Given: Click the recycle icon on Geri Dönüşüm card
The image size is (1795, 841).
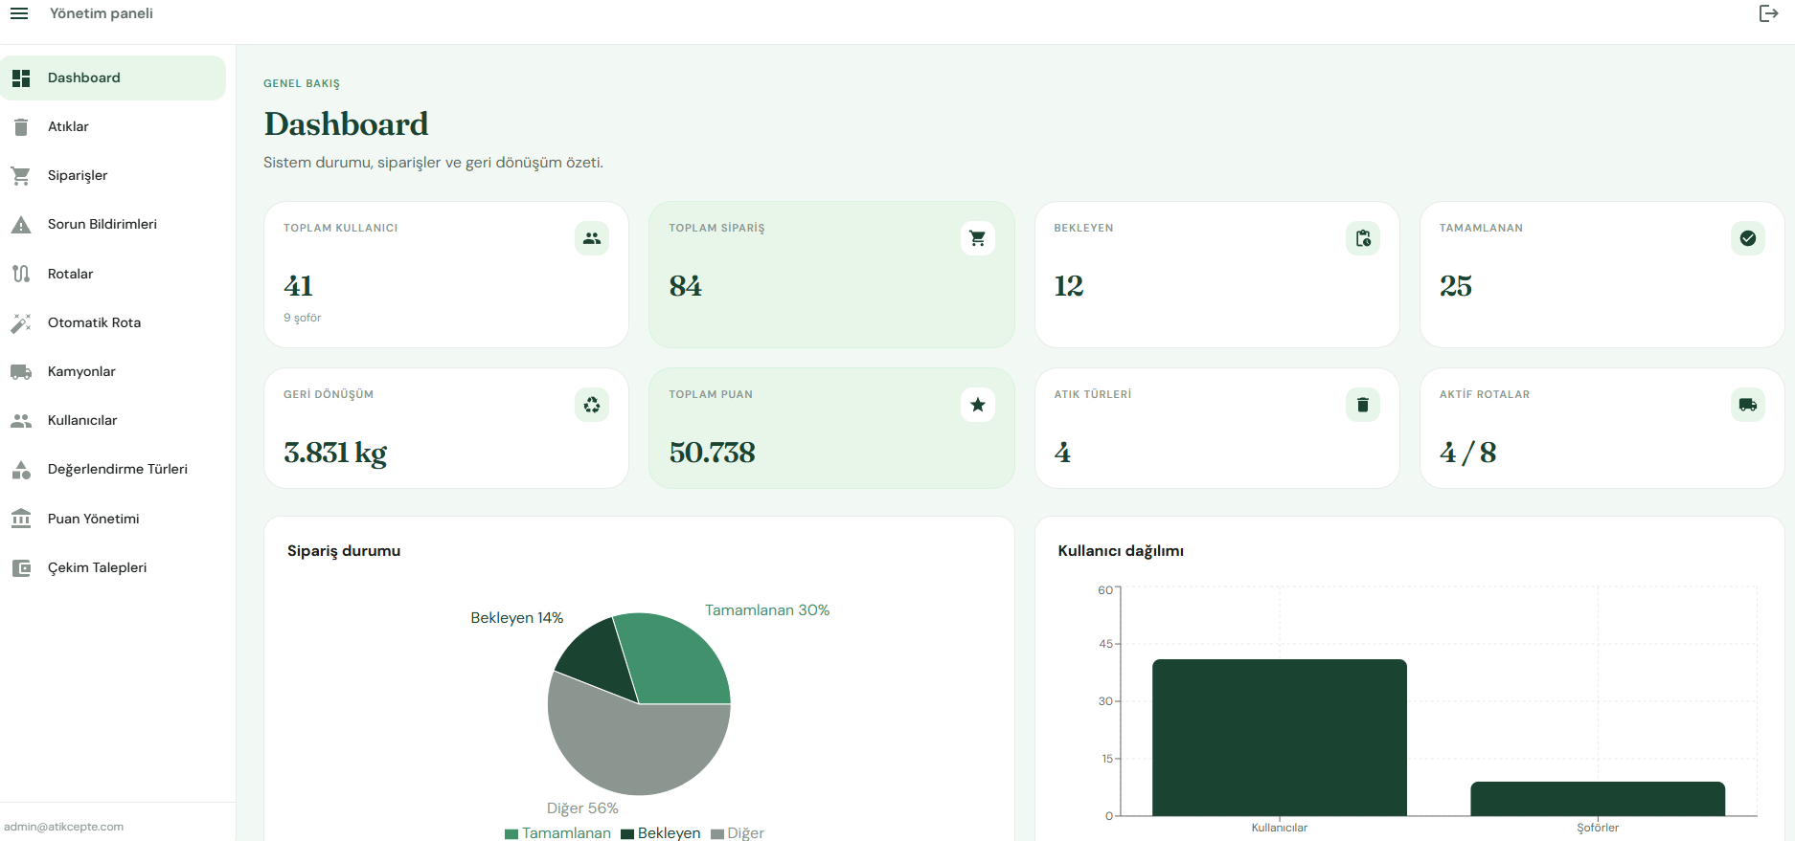Looking at the screenshot, I should [x=592, y=405].
